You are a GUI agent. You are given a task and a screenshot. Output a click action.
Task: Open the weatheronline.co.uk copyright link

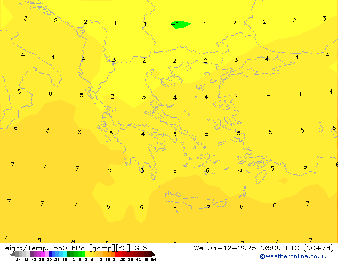pos(293,256)
